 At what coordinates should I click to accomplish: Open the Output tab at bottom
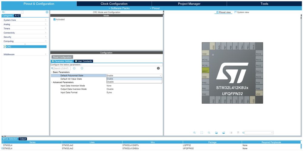[23, 139]
